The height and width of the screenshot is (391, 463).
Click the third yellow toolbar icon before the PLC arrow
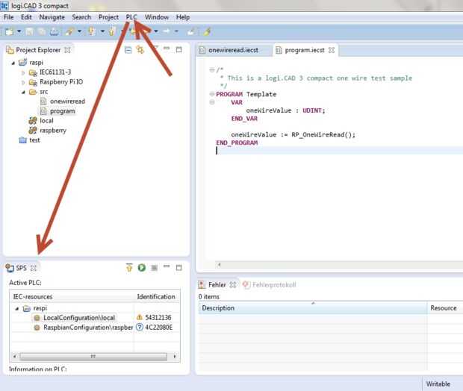click(111, 31)
